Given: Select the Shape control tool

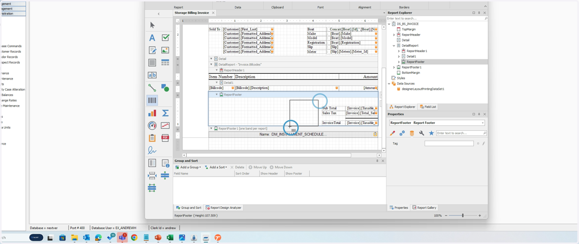Looking at the screenshot, I should point(165,88).
